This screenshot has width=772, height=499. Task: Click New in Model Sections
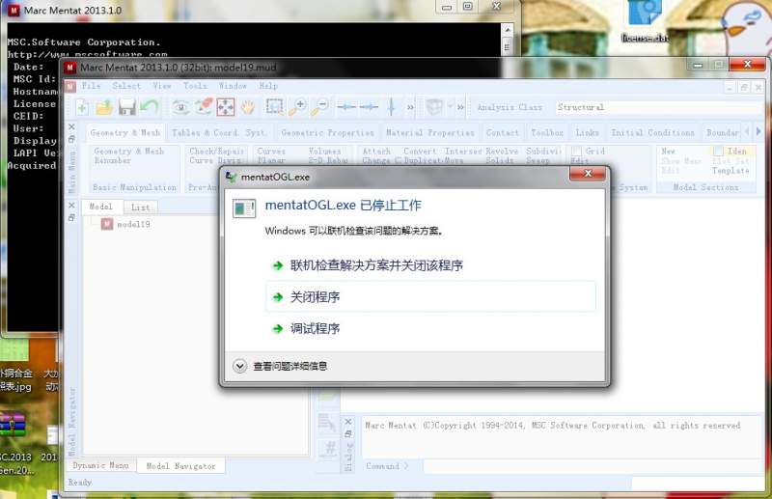pyautogui.click(x=668, y=152)
